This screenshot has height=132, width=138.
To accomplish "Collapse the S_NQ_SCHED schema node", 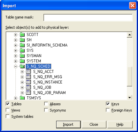I will coord(15,66).
